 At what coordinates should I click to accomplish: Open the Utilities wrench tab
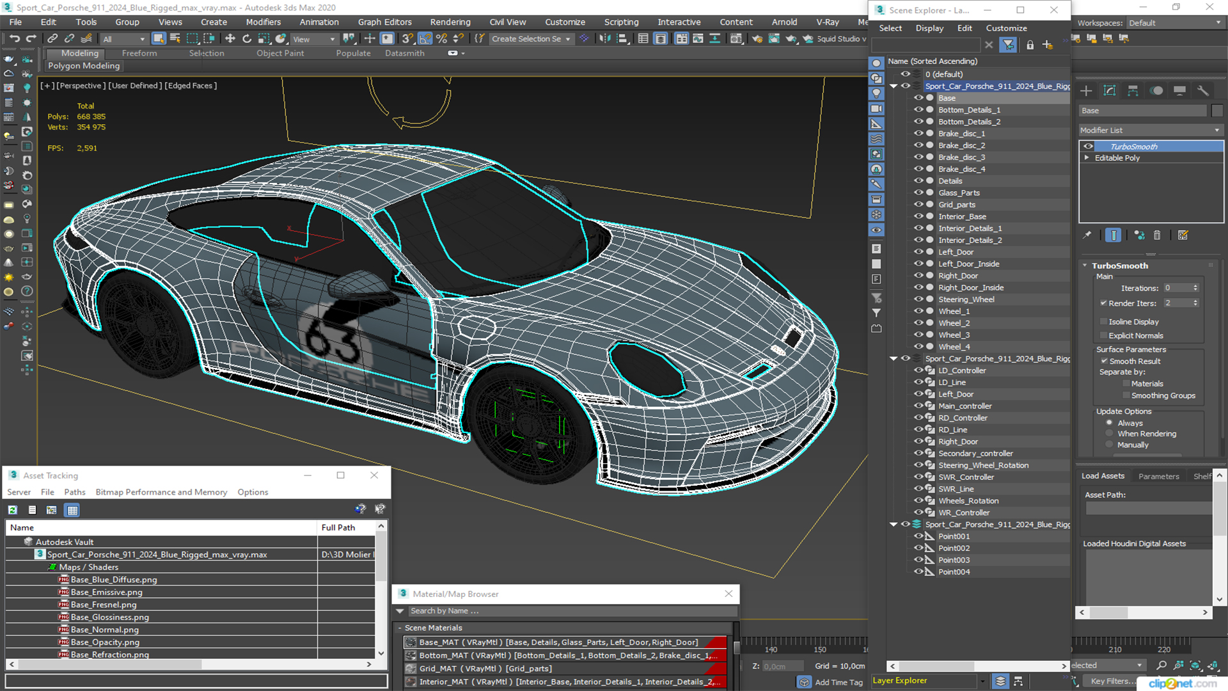(x=1203, y=91)
